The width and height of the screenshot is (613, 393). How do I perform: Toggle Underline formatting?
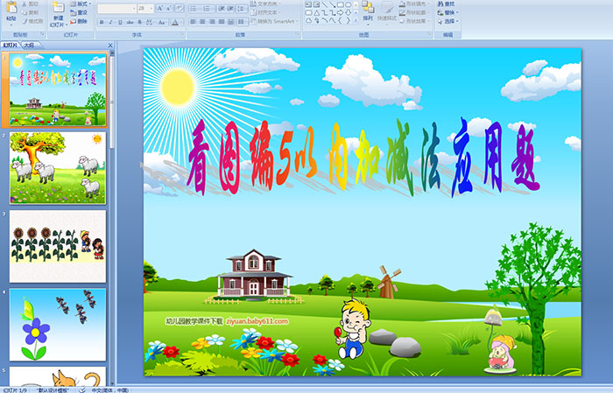tap(120, 22)
